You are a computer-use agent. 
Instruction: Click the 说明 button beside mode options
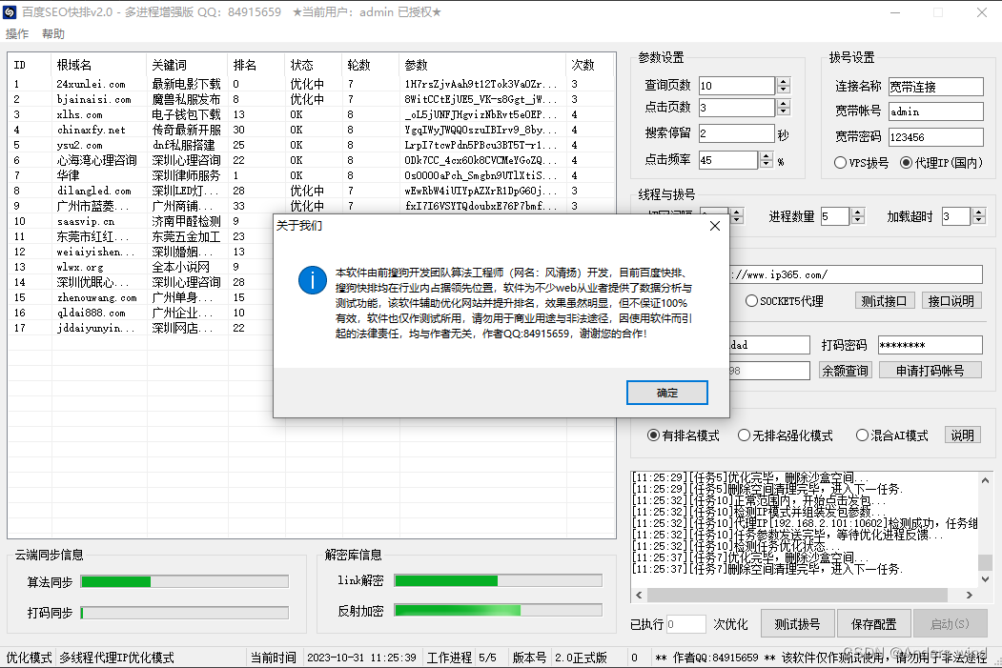962,435
